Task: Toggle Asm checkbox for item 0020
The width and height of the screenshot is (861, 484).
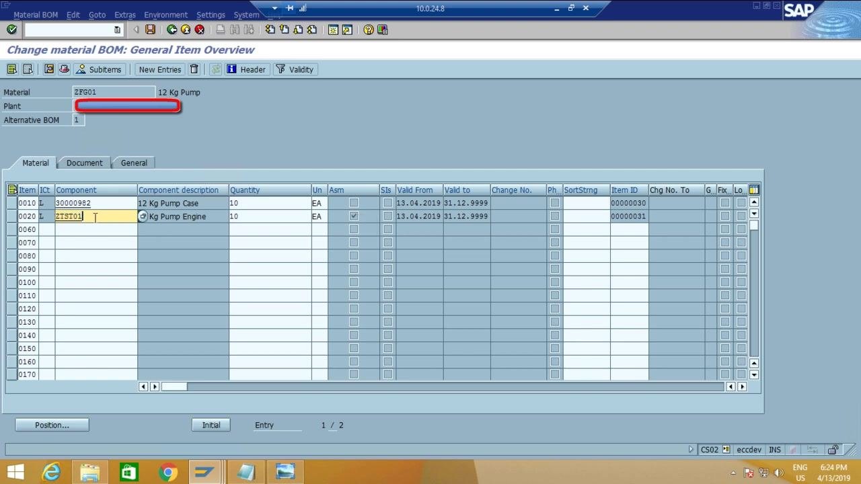Action: 354,216
